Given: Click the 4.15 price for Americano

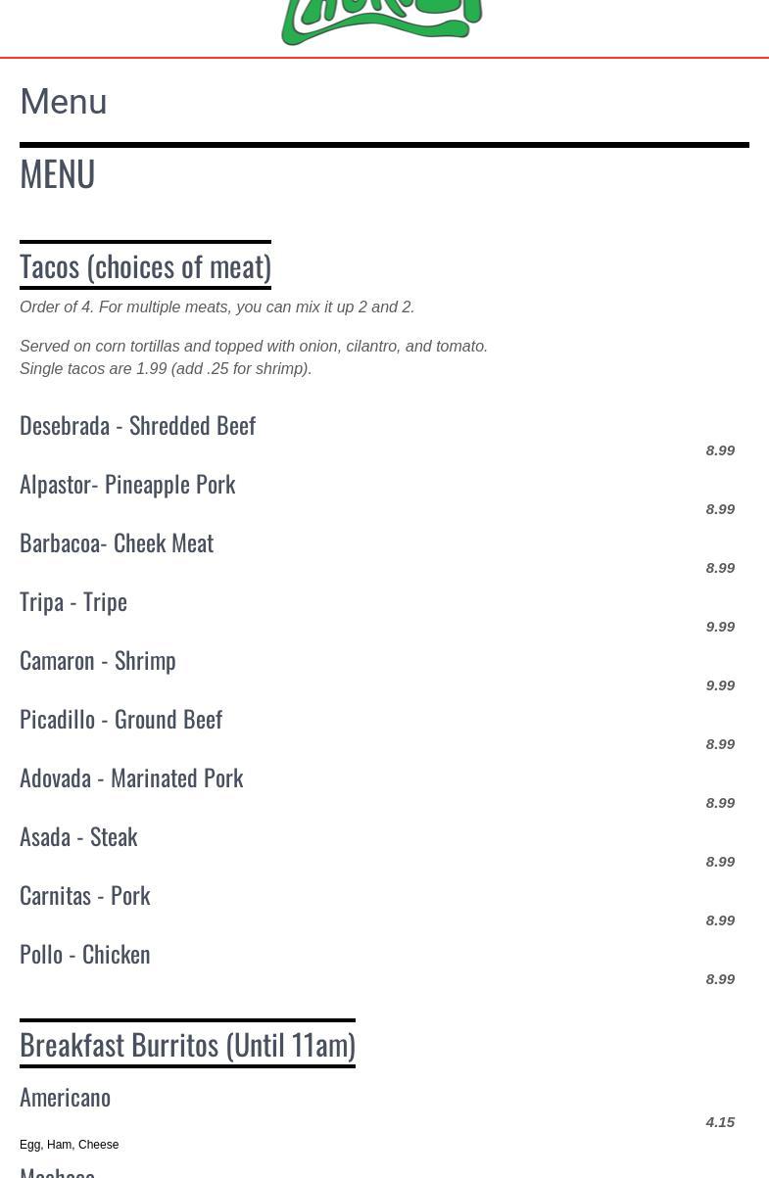Looking at the screenshot, I should [720, 1122].
